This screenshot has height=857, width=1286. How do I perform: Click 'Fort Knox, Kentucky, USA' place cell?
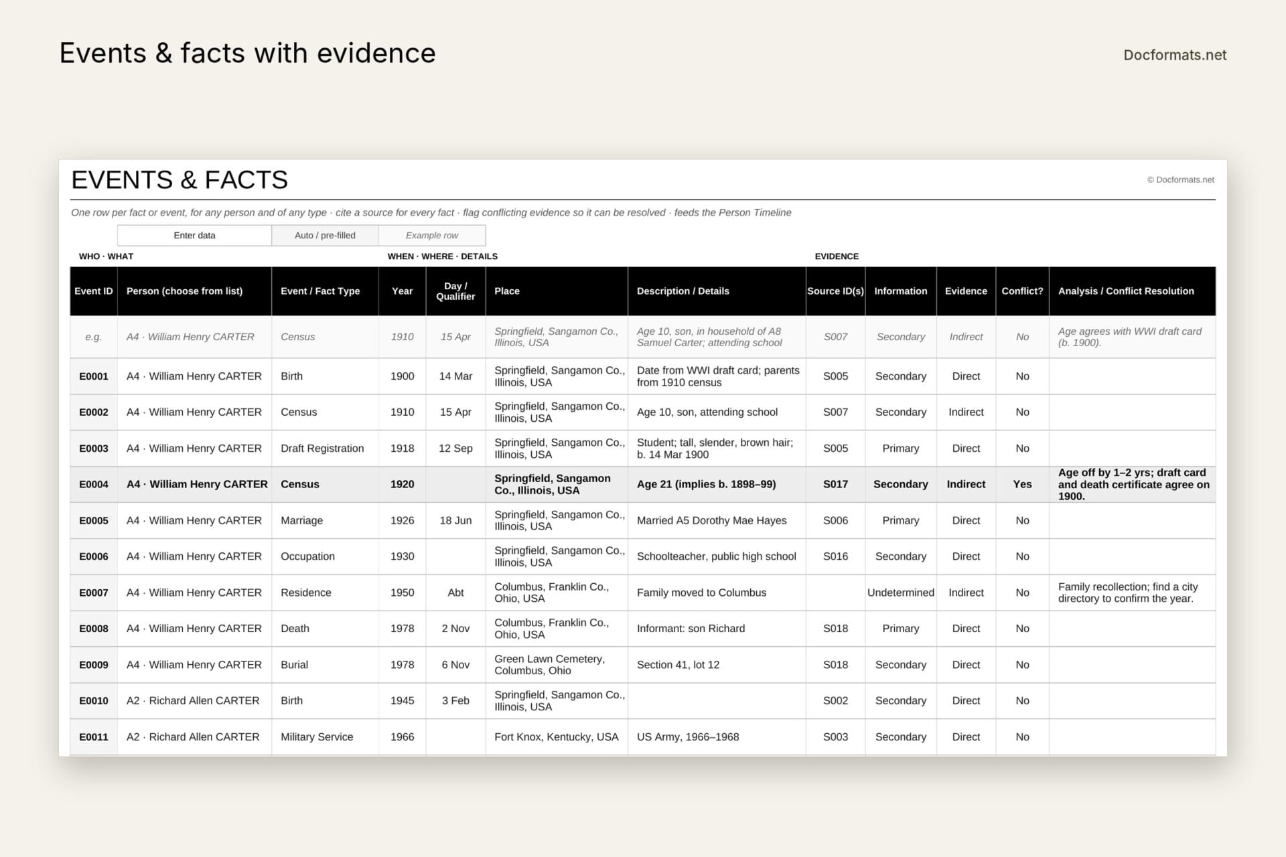pos(557,737)
